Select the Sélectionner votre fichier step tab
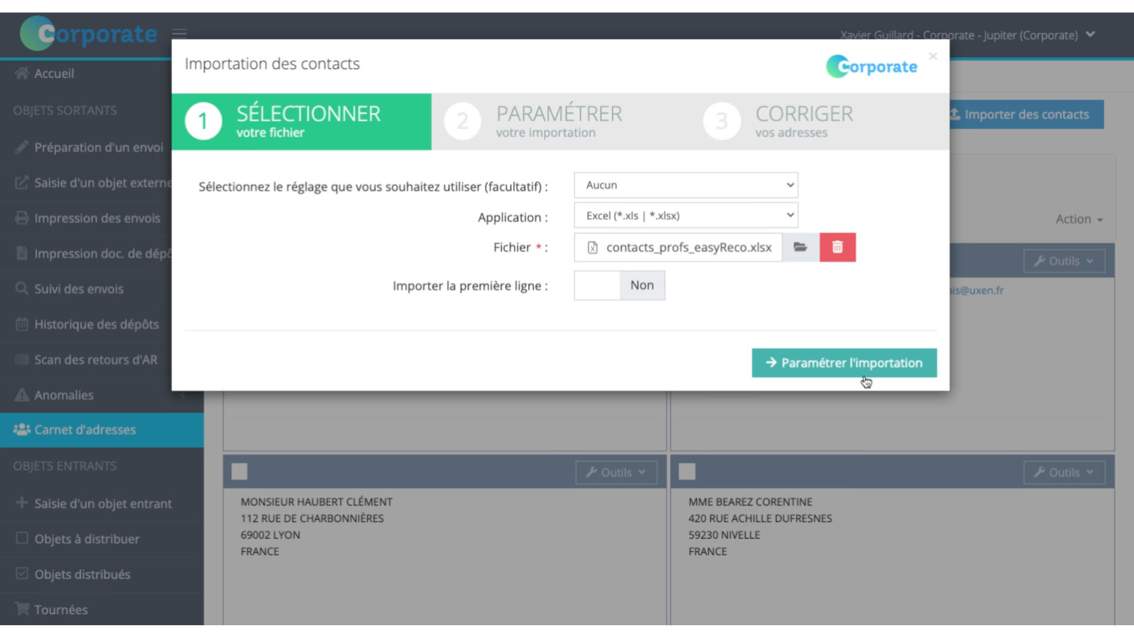 click(x=301, y=122)
